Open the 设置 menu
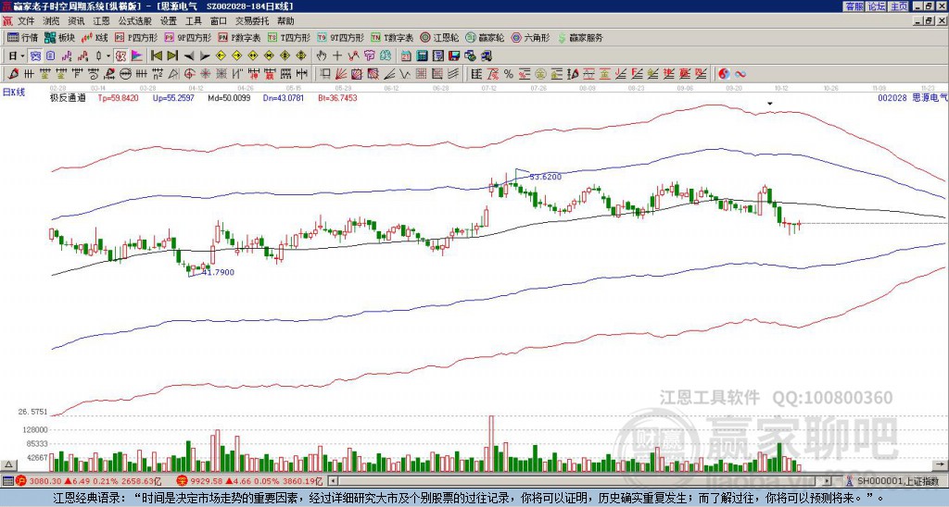The image size is (949, 507). (169, 21)
